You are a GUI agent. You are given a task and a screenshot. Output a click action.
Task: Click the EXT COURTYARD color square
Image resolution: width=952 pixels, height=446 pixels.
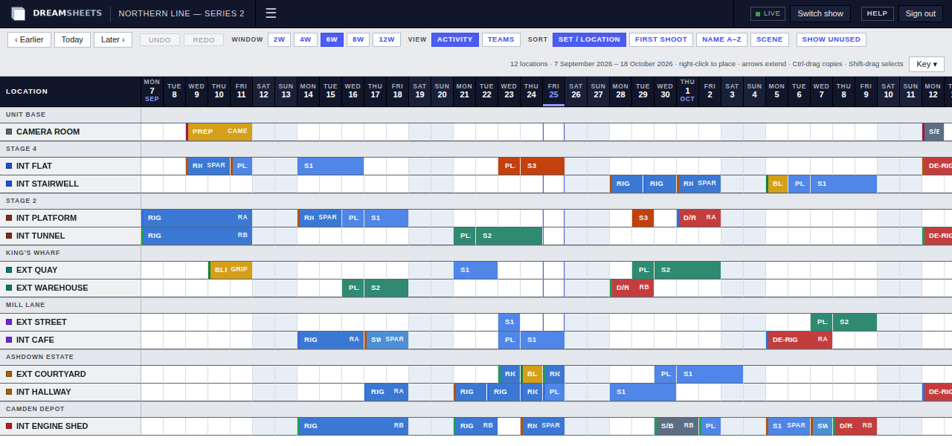pyautogui.click(x=9, y=374)
